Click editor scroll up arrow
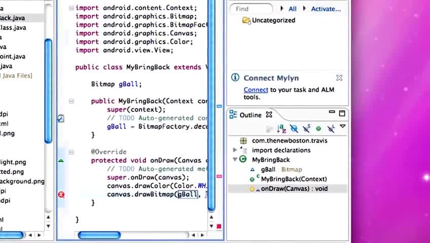This screenshot has width=430, height=243. pos(211,217)
